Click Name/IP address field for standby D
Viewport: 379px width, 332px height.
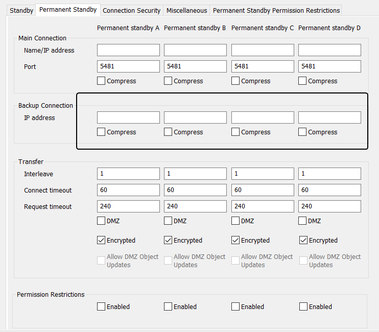tap(329, 50)
